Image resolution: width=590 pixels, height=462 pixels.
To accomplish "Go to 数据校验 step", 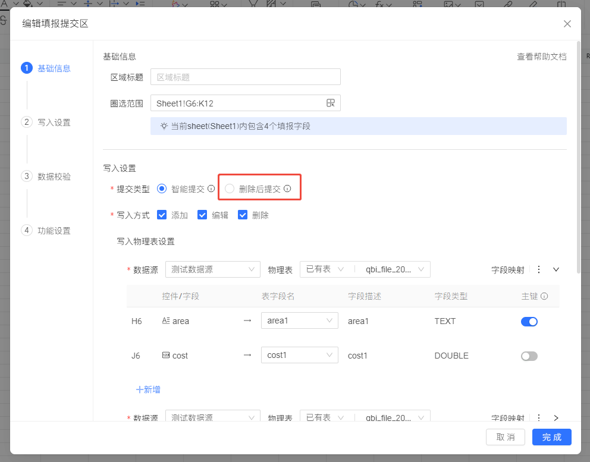I will point(54,177).
